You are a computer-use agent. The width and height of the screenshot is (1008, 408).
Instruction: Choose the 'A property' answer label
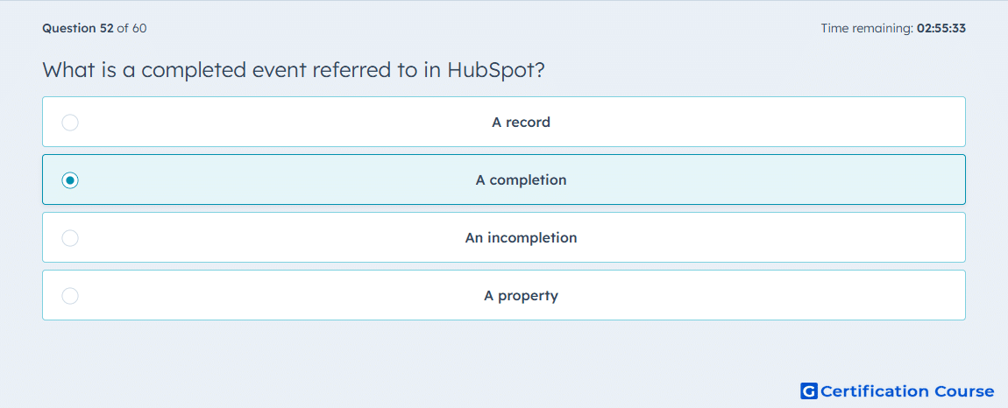click(521, 296)
